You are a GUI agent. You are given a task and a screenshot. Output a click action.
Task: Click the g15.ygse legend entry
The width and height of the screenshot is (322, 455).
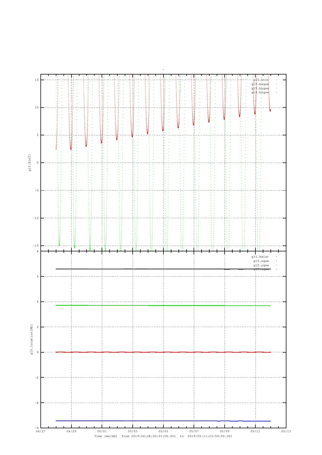click(261, 265)
